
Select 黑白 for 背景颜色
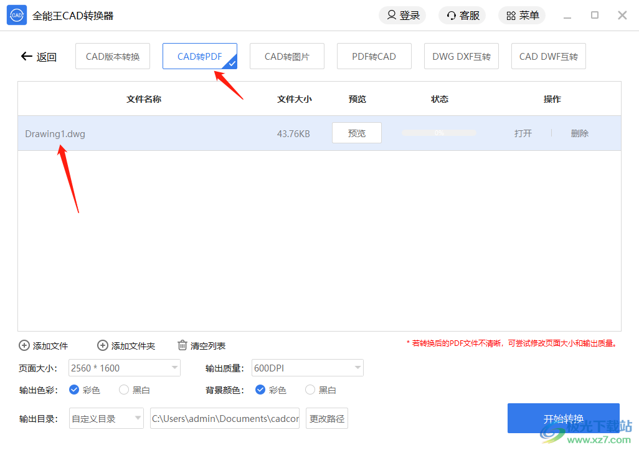[310, 390]
